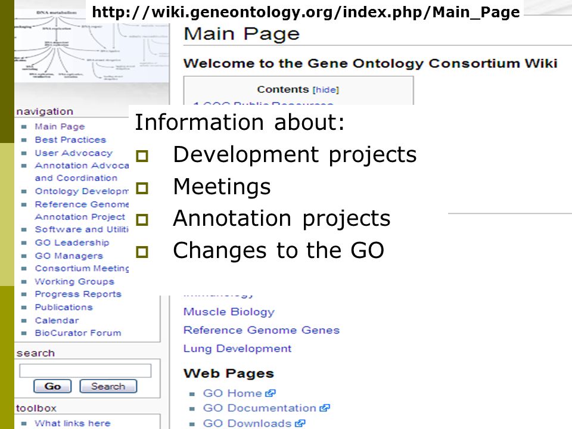572x429 pixels.
Task: Hide the Contents table
Action: [326, 90]
